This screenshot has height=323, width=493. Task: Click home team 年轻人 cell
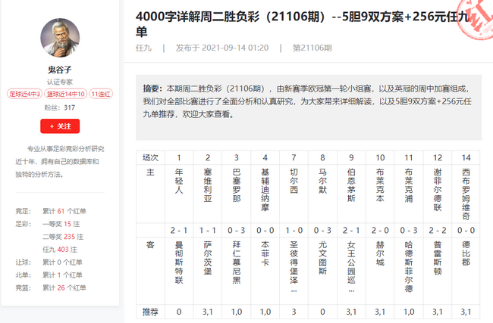point(179,194)
